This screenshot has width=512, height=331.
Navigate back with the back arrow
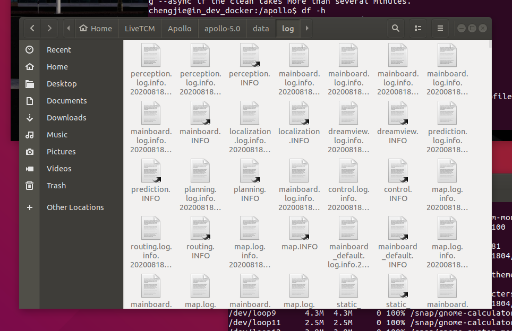point(31,28)
